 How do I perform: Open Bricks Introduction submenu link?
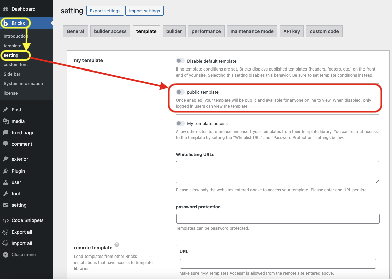pyautogui.click(x=16, y=36)
